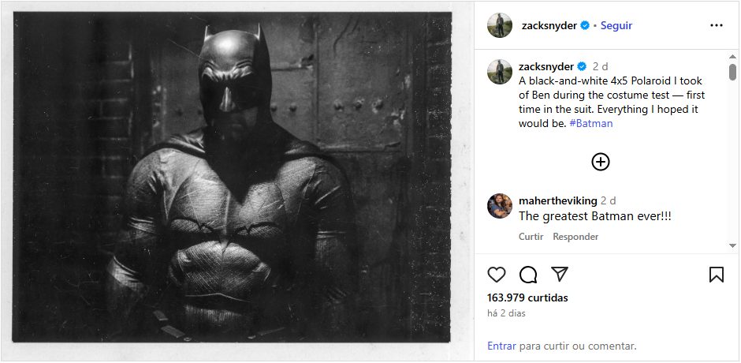Click the zacksnyder avatar beside the caption

[501, 71]
